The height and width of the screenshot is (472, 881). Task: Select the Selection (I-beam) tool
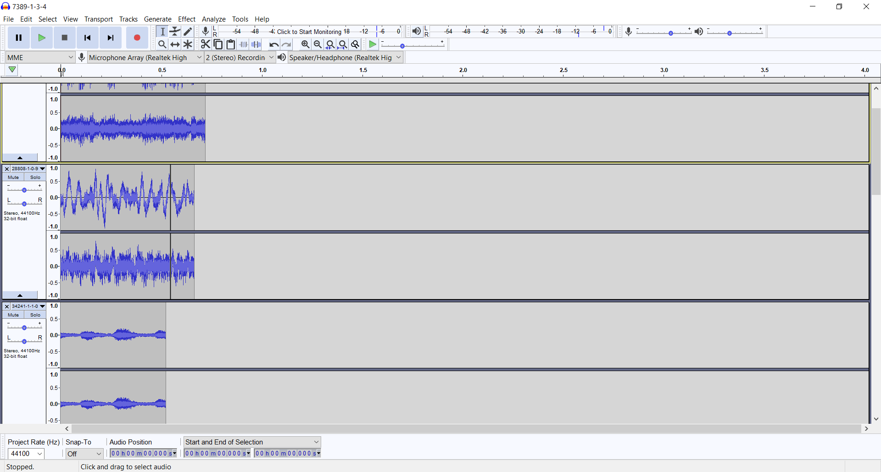(x=162, y=31)
